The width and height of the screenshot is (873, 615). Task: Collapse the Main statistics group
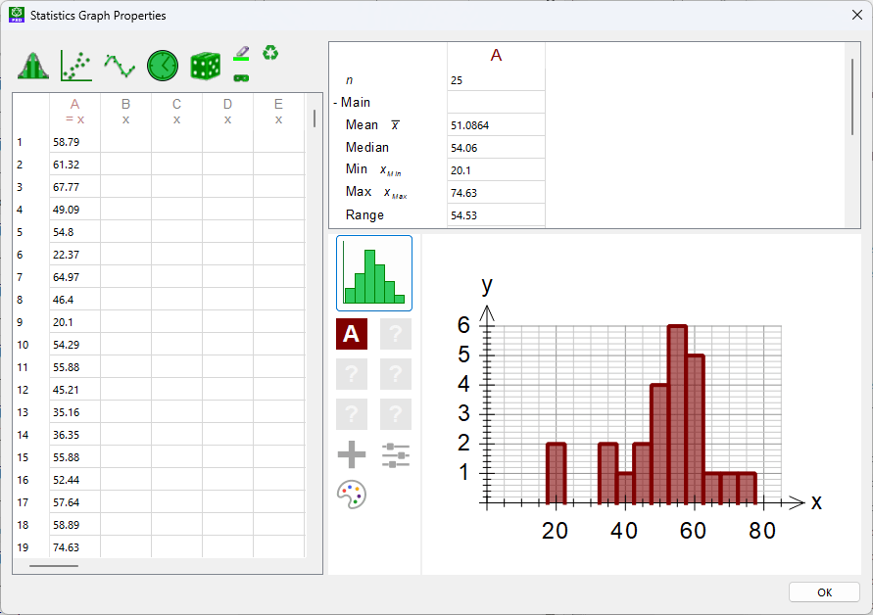point(336,103)
